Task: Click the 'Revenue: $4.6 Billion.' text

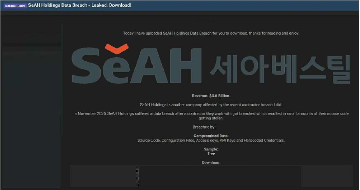Action: 211,96
